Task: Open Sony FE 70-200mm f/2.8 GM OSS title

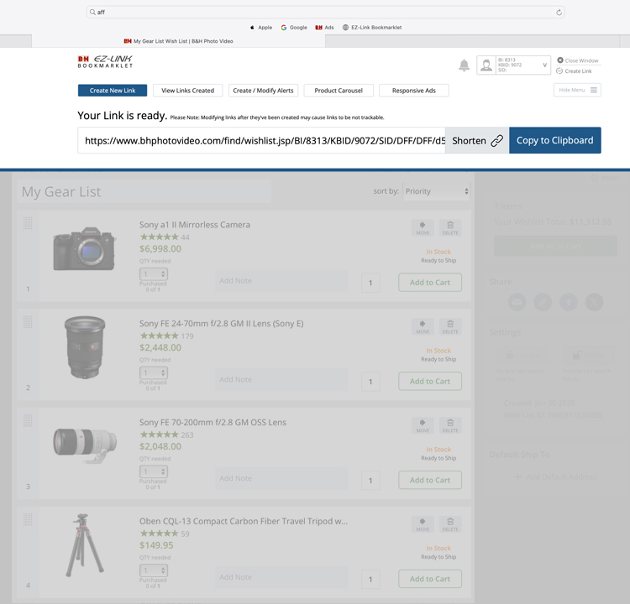Action: tap(213, 422)
